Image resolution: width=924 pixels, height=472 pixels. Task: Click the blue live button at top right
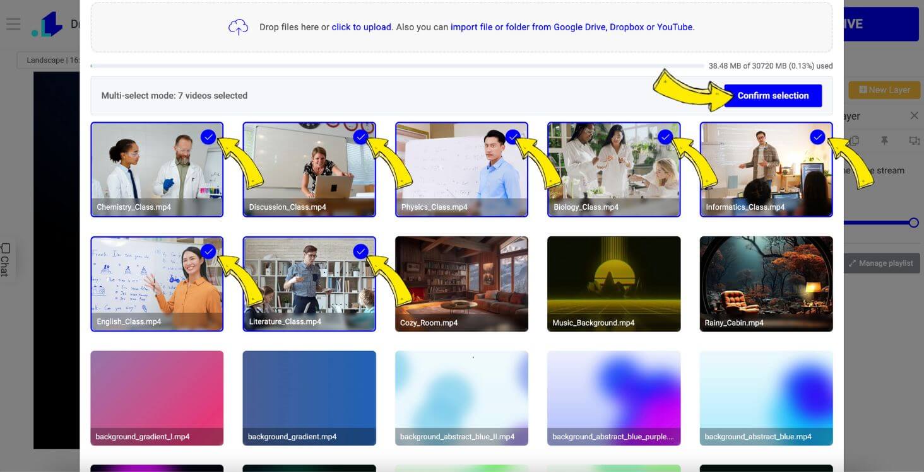pyautogui.click(x=881, y=24)
